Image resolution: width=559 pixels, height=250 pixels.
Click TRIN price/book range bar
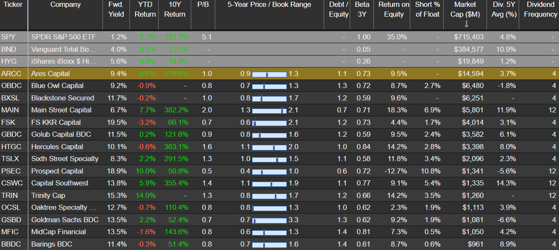269,196
